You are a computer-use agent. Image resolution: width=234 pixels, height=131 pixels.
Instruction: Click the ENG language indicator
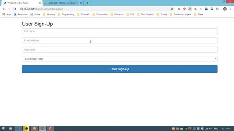point(216,128)
